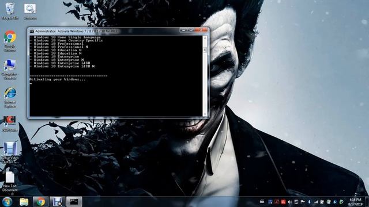The width and height of the screenshot is (369, 207).
Task: Select the New Text Document file
Action: 10,182
